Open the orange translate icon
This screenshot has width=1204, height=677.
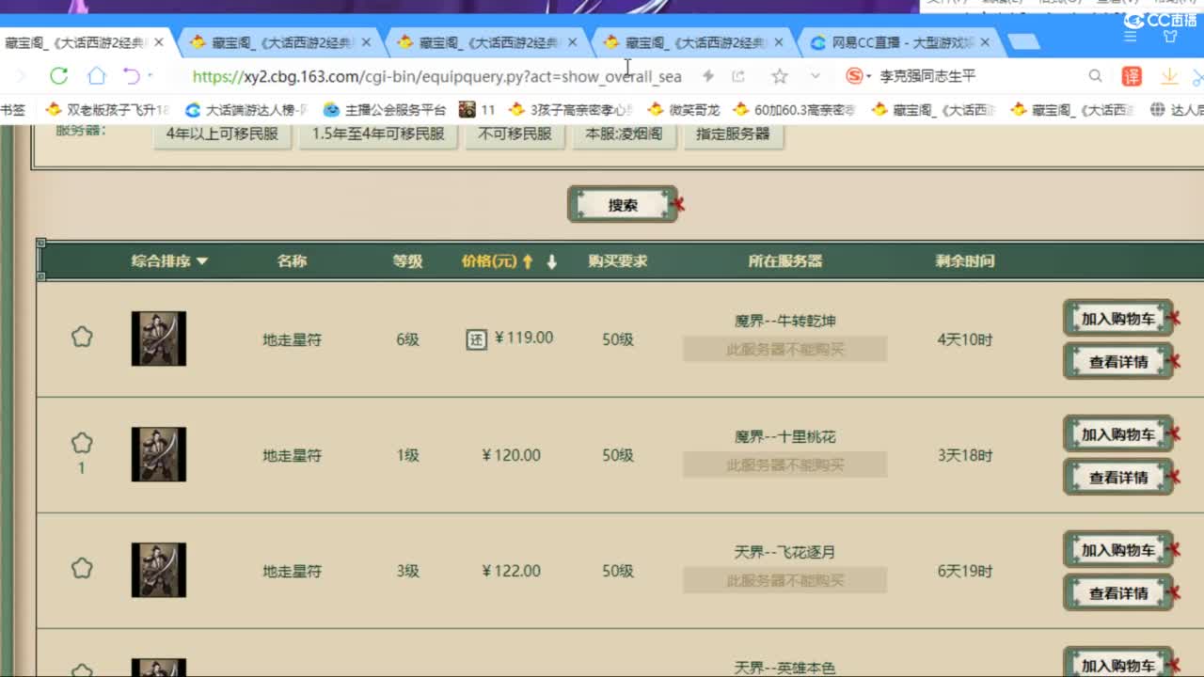pyautogui.click(x=1132, y=76)
